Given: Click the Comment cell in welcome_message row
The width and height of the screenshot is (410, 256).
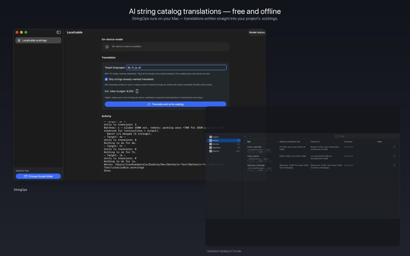Looking at the screenshot, I should (349, 165).
